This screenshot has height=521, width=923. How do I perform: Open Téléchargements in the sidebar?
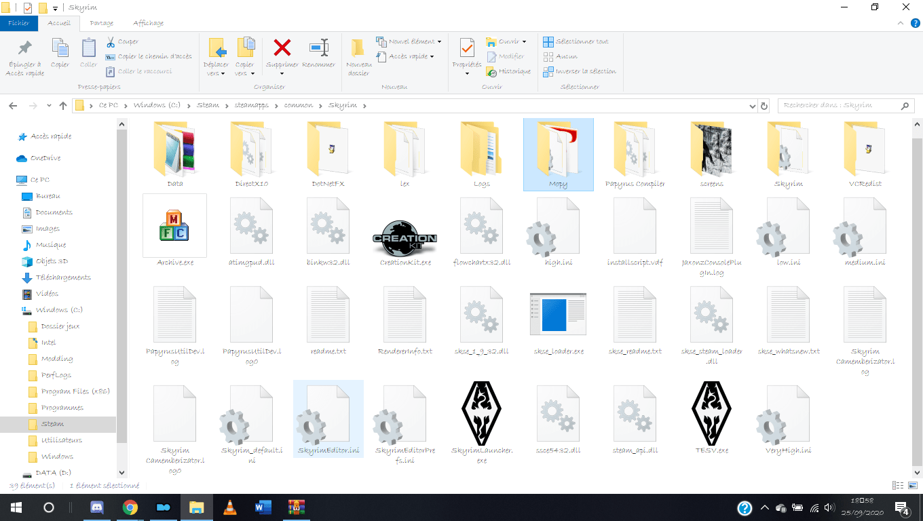(x=56, y=277)
